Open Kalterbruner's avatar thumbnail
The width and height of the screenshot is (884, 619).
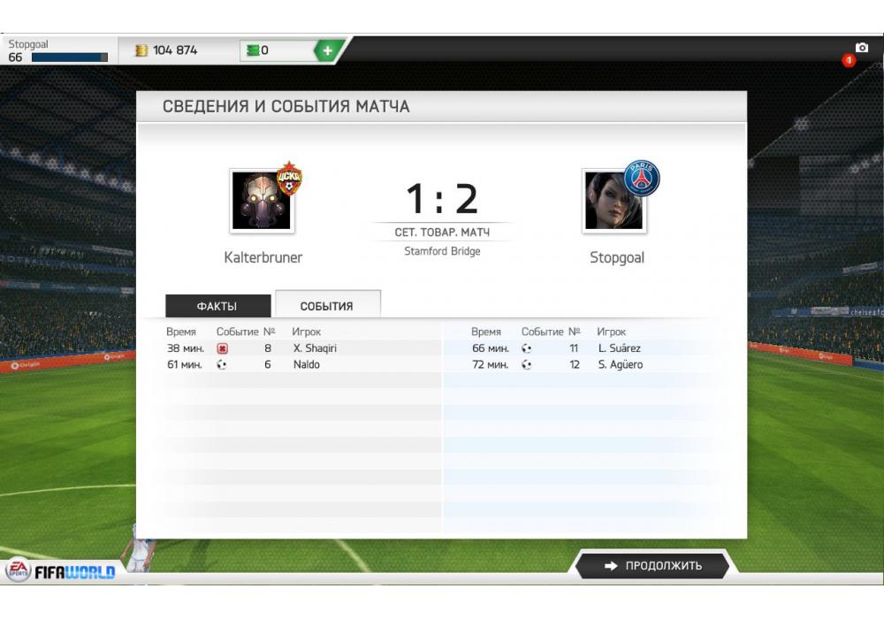[x=262, y=201]
